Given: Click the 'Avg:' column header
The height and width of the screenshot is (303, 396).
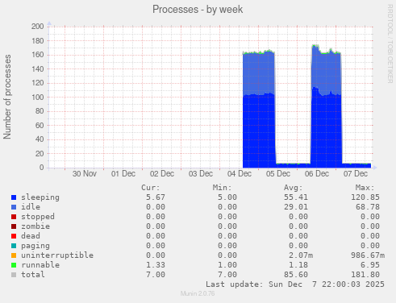Looking at the screenshot, I should 294,188.
